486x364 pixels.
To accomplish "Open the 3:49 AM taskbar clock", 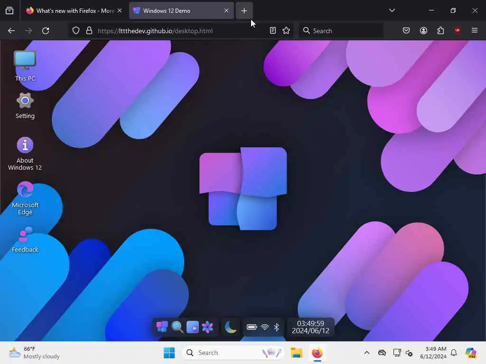I will [x=433, y=353].
